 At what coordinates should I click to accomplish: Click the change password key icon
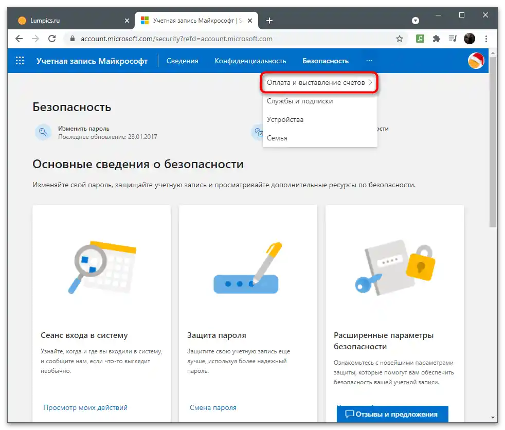point(43,132)
